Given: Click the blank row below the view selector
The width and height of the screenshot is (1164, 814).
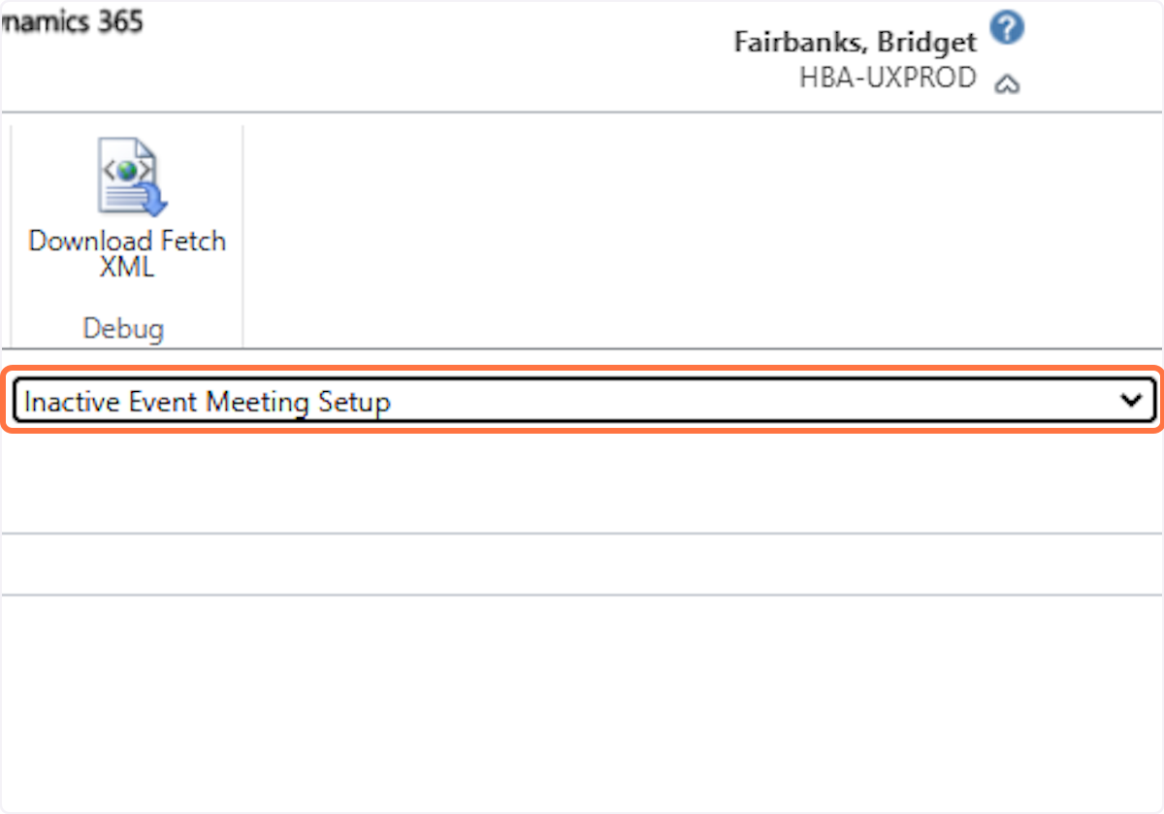Looking at the screenshot, I should tap(582, 483).
